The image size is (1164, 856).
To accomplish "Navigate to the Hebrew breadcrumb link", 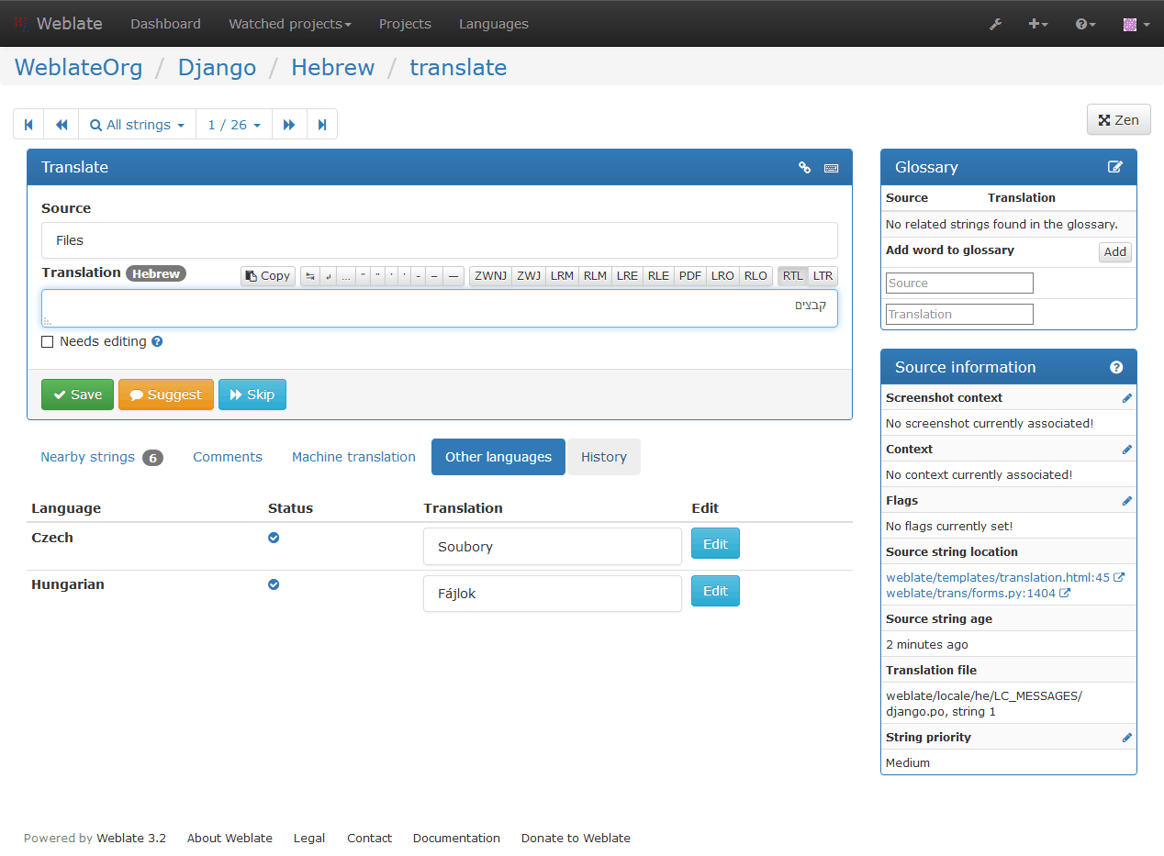I will tap(333, 67).
